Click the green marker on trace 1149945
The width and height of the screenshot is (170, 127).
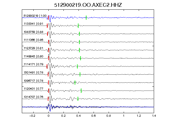click(81, 58)
